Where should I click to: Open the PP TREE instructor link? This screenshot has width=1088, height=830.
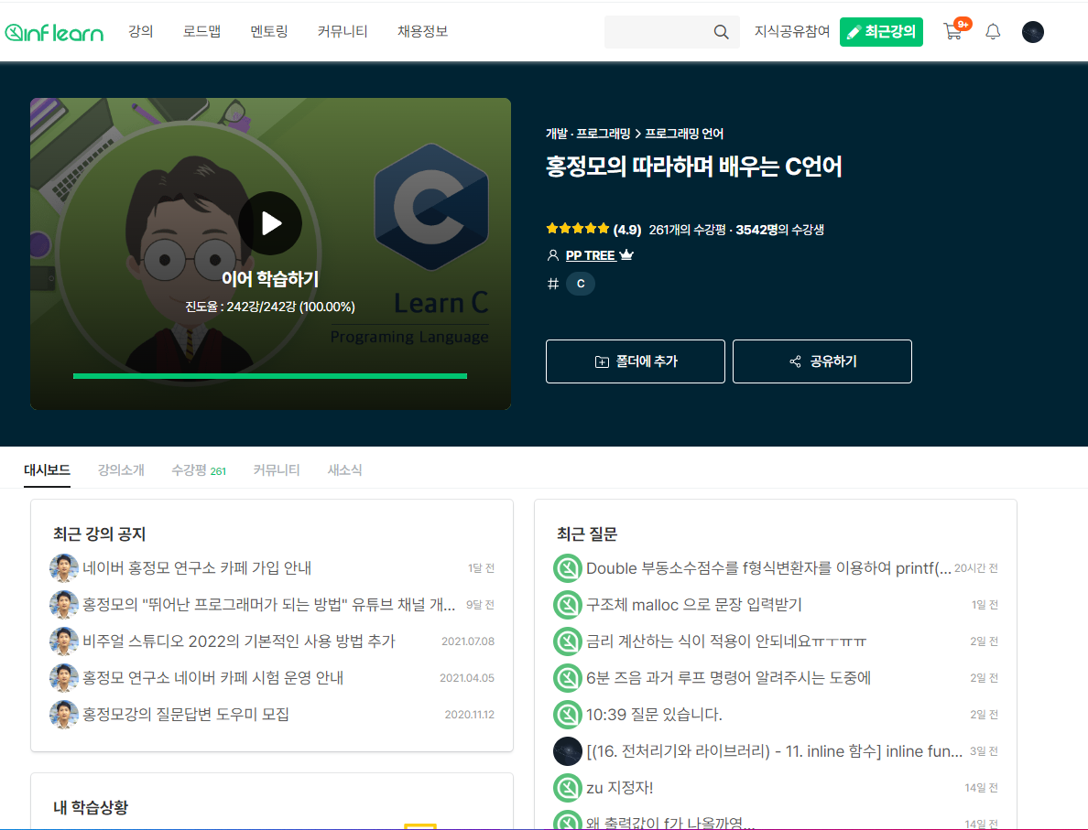coord(591,255)
